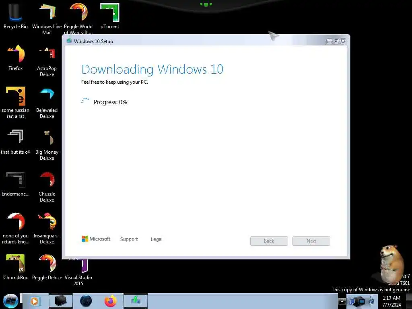This screenshot has width=412, height=309.
Task: Select the Windows Live Mail desktop icon
Action: click(x=47, y=19)
